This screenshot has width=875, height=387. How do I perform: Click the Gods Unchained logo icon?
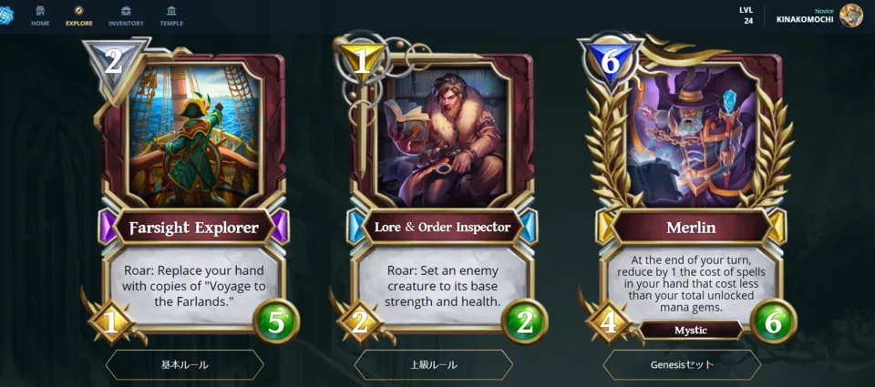click(x=6, y=15)
